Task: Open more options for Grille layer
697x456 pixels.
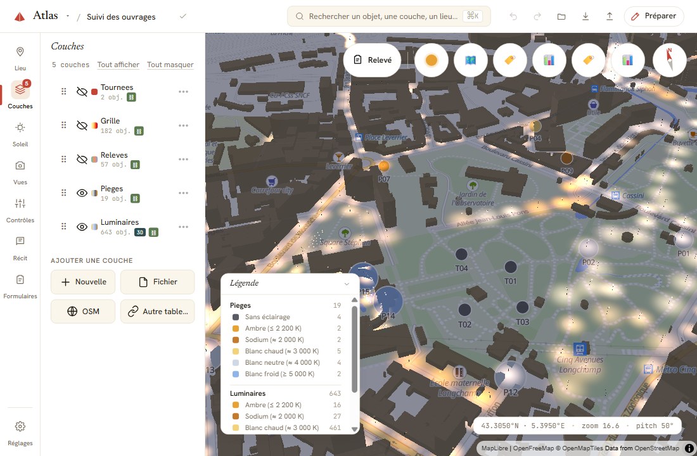Action: click(x=183, y=125)
